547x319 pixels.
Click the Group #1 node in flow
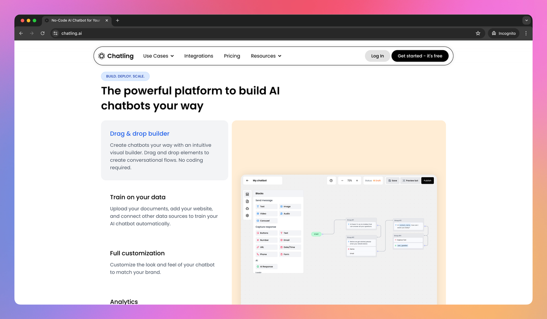point(361,223)
